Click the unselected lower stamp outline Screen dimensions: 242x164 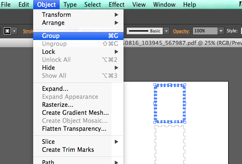tap(170, 145)
